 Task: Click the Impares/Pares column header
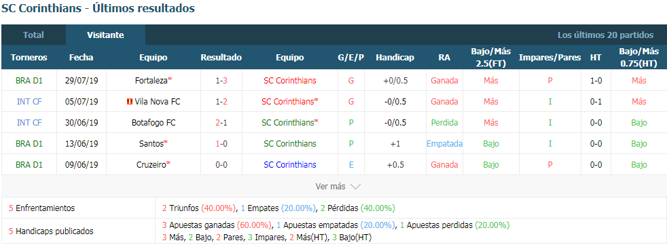coord(549,58)
